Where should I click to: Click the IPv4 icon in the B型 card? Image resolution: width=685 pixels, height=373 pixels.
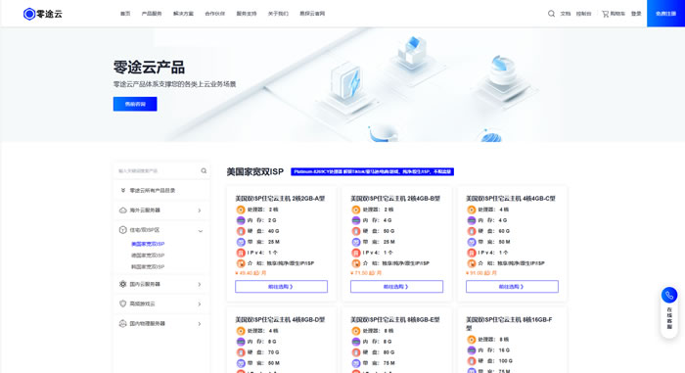(x=356, y=253)
